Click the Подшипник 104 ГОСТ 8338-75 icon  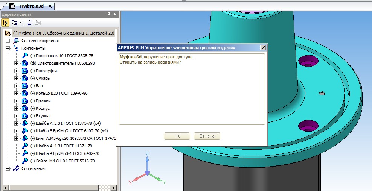coord(25,56)
